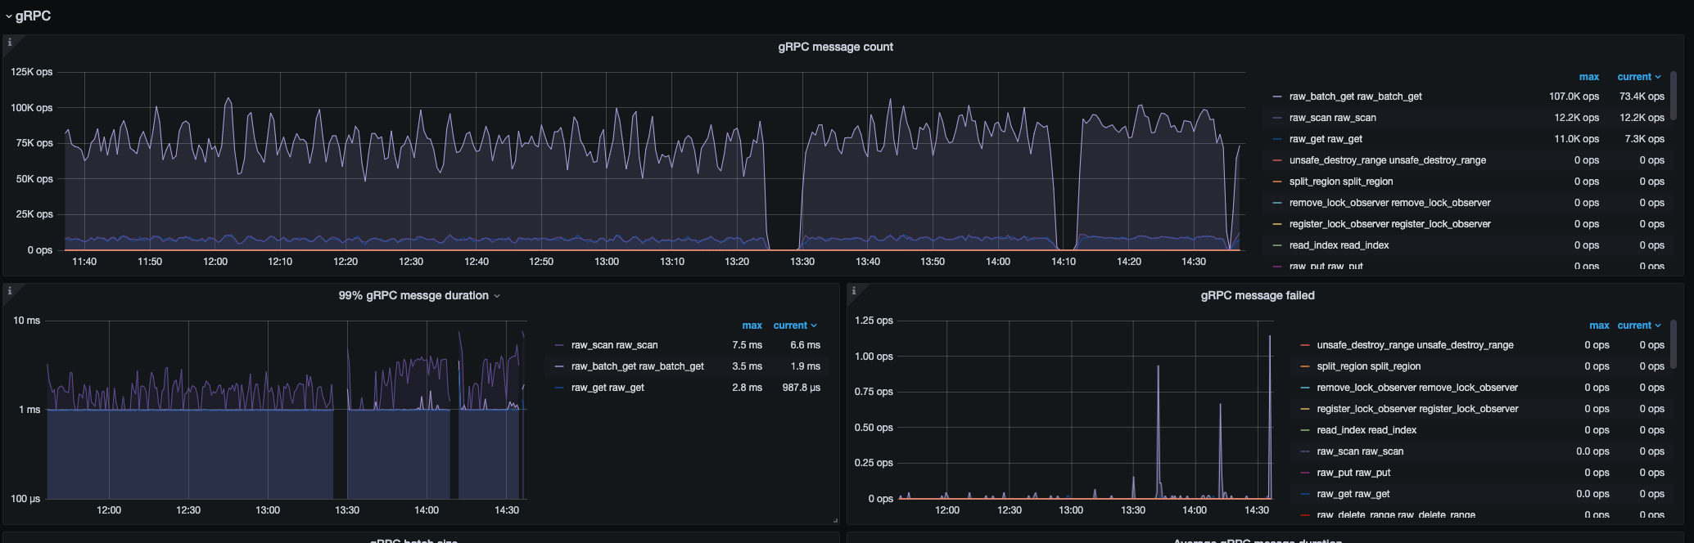Image resolution: width=1694 pixels, height=543 pixels.
Task: Toggle raw_batch_get series in message count legend
Action: (x=1355, y=96)
